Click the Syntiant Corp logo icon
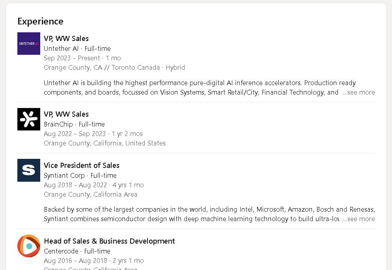392x270 pixels. (x=29, y=170)
